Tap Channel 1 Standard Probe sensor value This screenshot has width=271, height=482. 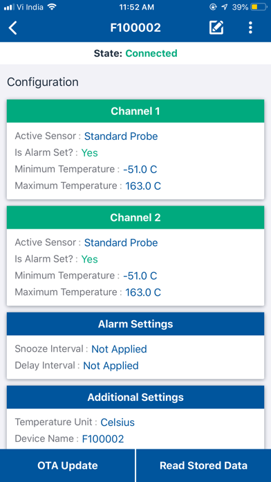click(x=121, y=136)
